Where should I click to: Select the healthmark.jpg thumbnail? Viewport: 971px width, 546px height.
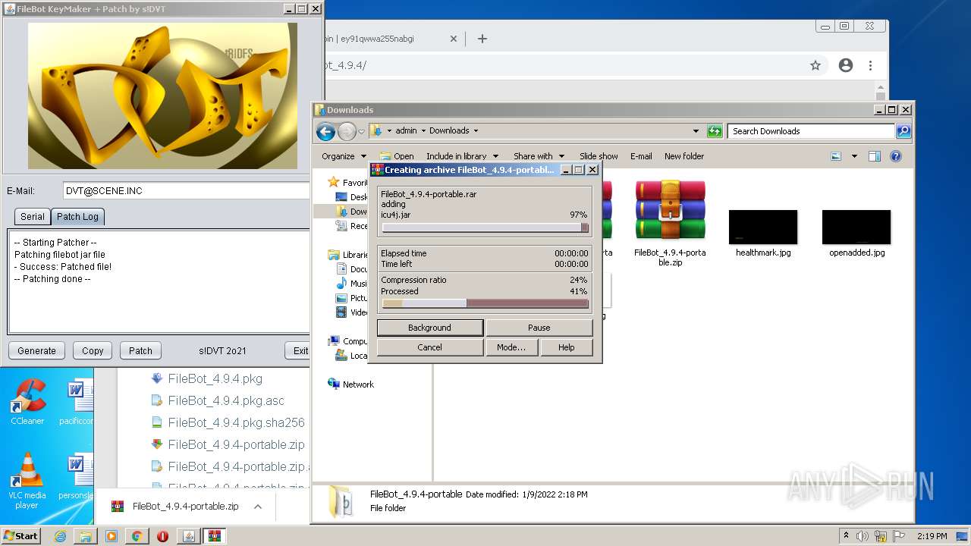coord(763,227)
